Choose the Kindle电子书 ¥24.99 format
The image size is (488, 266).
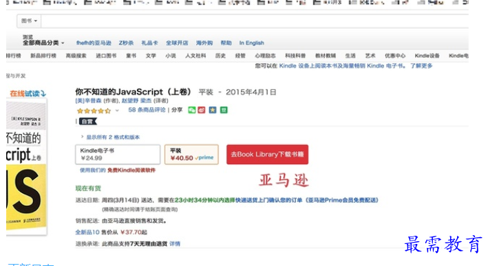click(118, 154)
